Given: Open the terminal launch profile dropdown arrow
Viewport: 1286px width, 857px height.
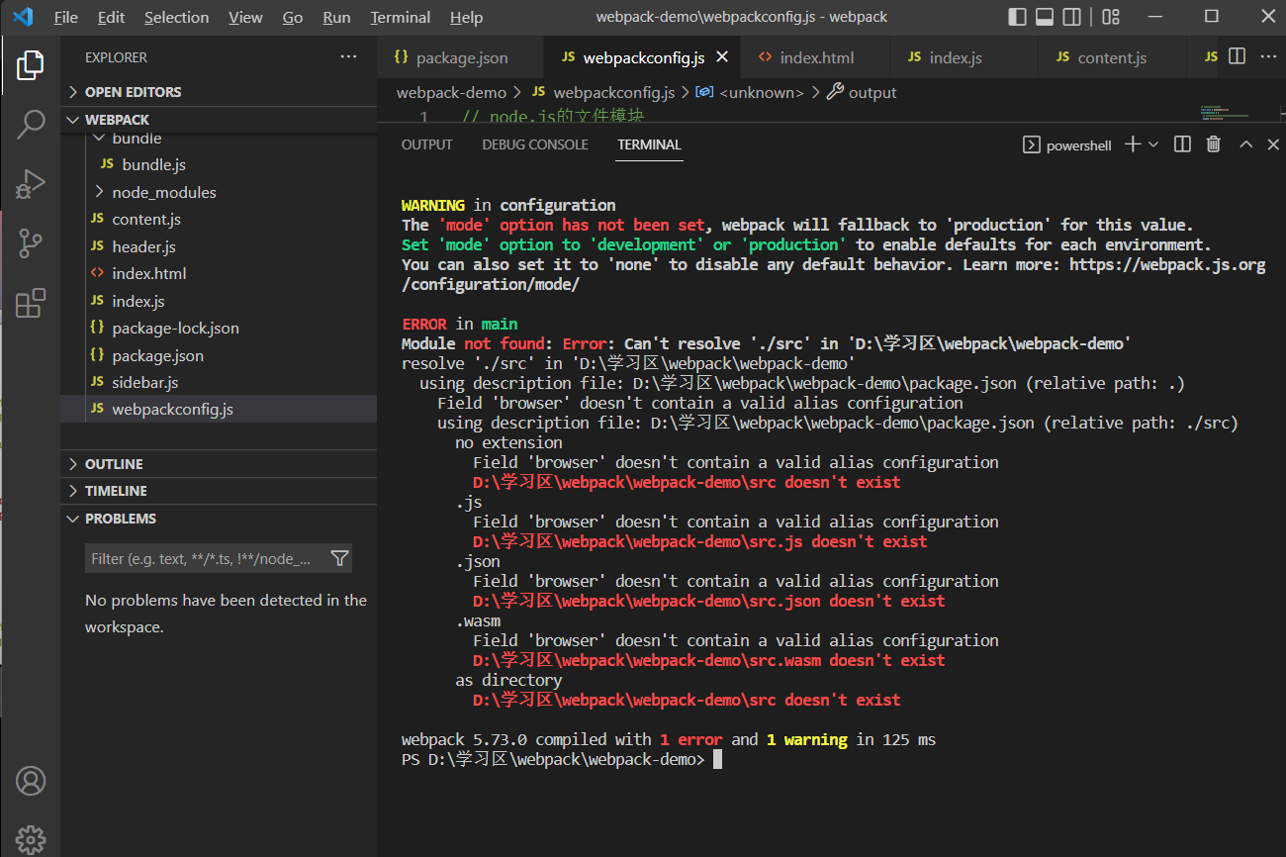Looking at the screenshot, I should coord(1153,144).
